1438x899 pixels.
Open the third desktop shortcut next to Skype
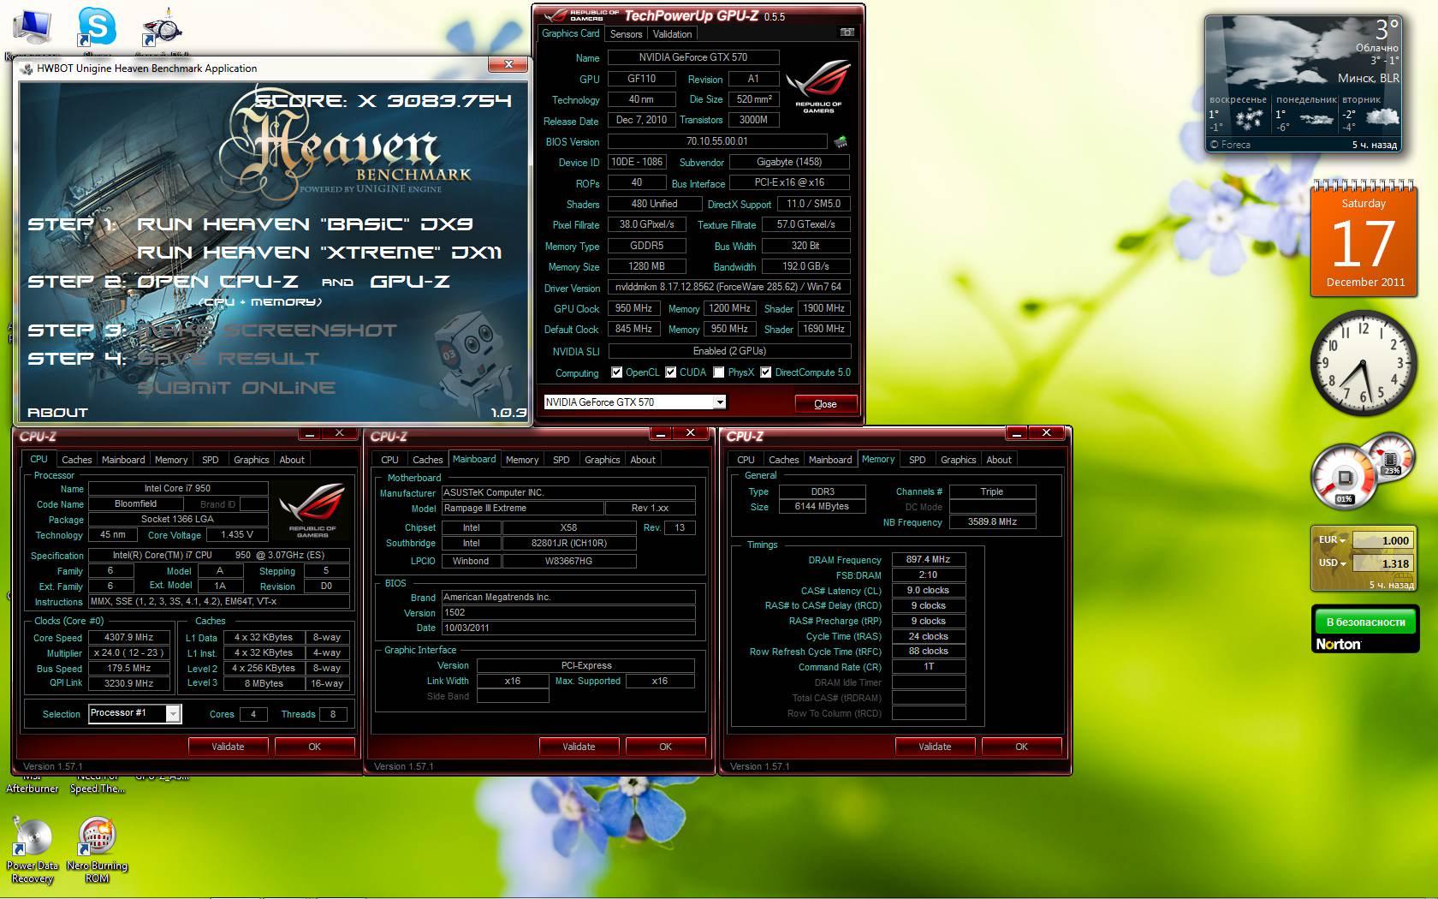coord(162,27)
